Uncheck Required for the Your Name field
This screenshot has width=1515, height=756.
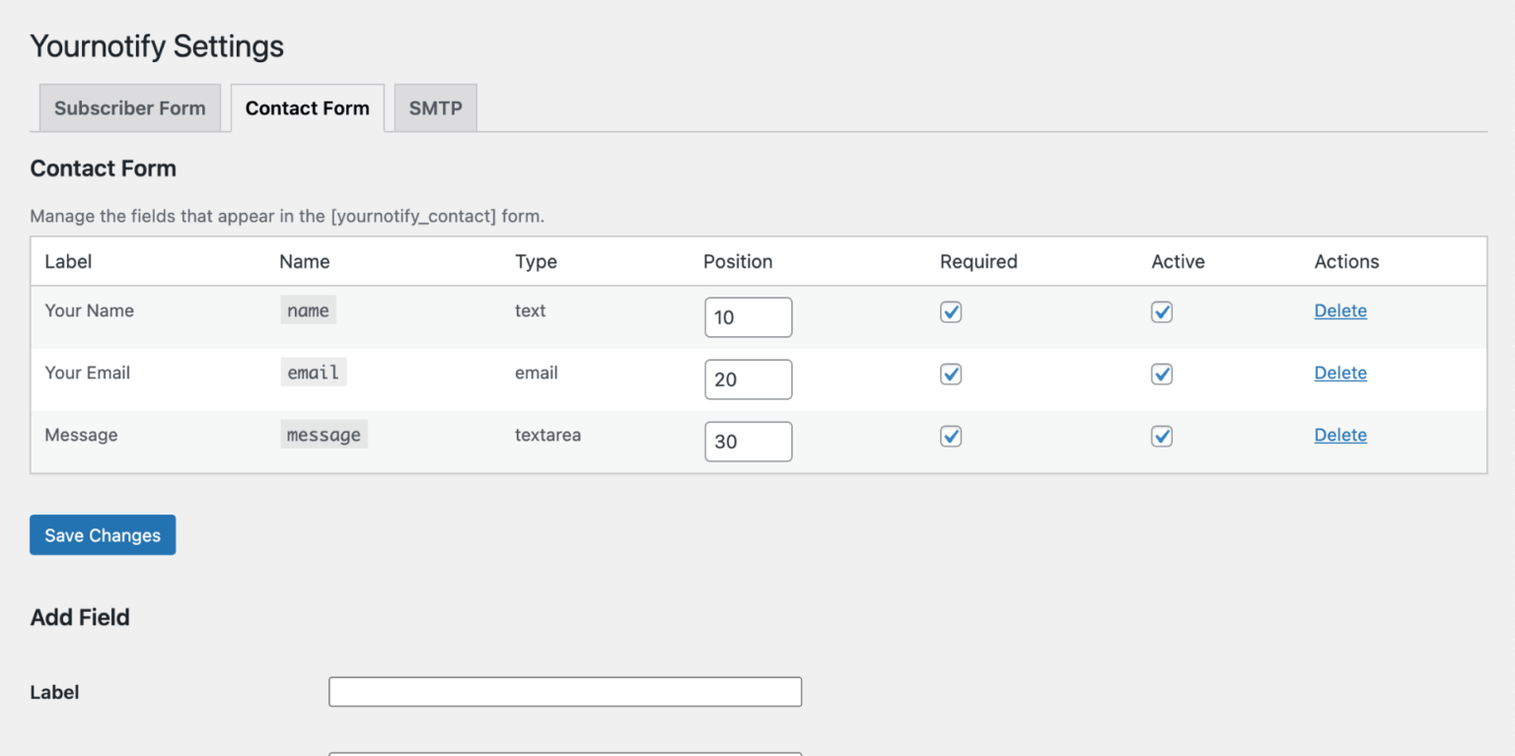pyautogui.click(x=950, y=311)
